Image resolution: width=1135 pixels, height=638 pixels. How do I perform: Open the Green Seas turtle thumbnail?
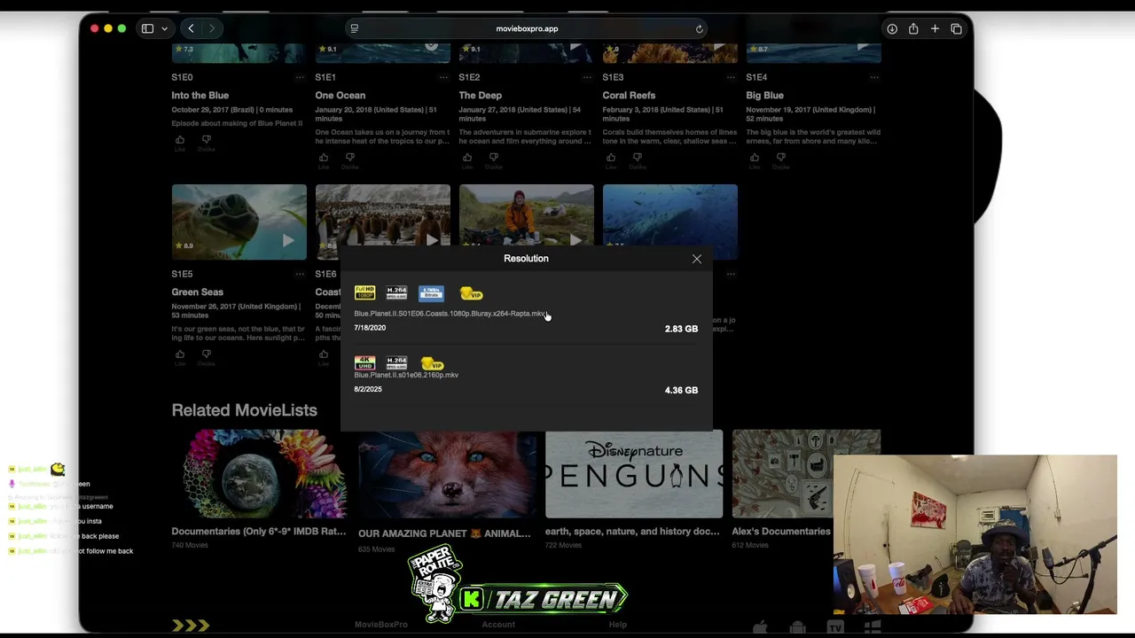point(239,222)
